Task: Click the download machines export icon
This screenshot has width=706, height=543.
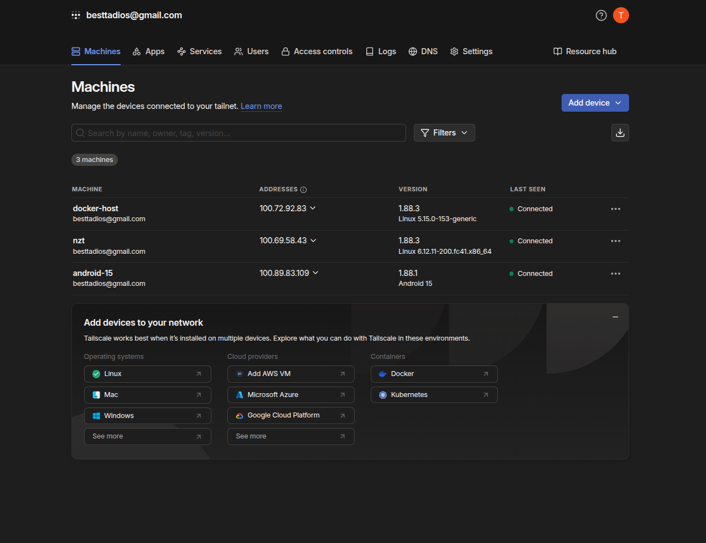Action: (x=620, y=133)
